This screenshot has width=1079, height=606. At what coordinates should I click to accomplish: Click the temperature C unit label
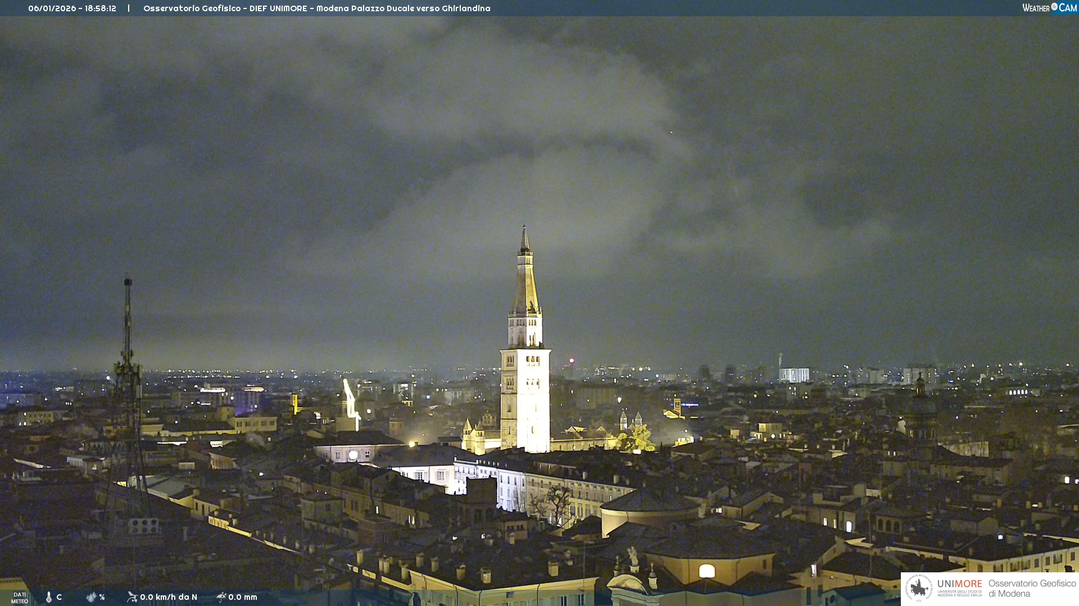coord(59,597)
